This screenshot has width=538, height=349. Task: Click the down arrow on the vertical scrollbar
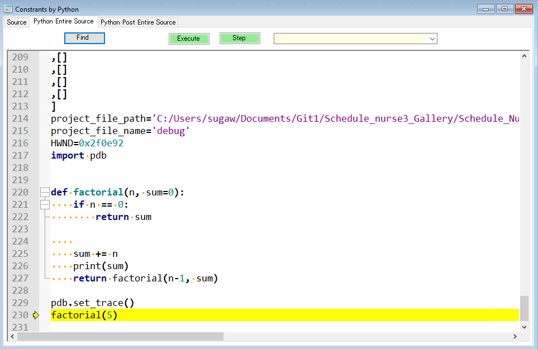tap(524, 327)
